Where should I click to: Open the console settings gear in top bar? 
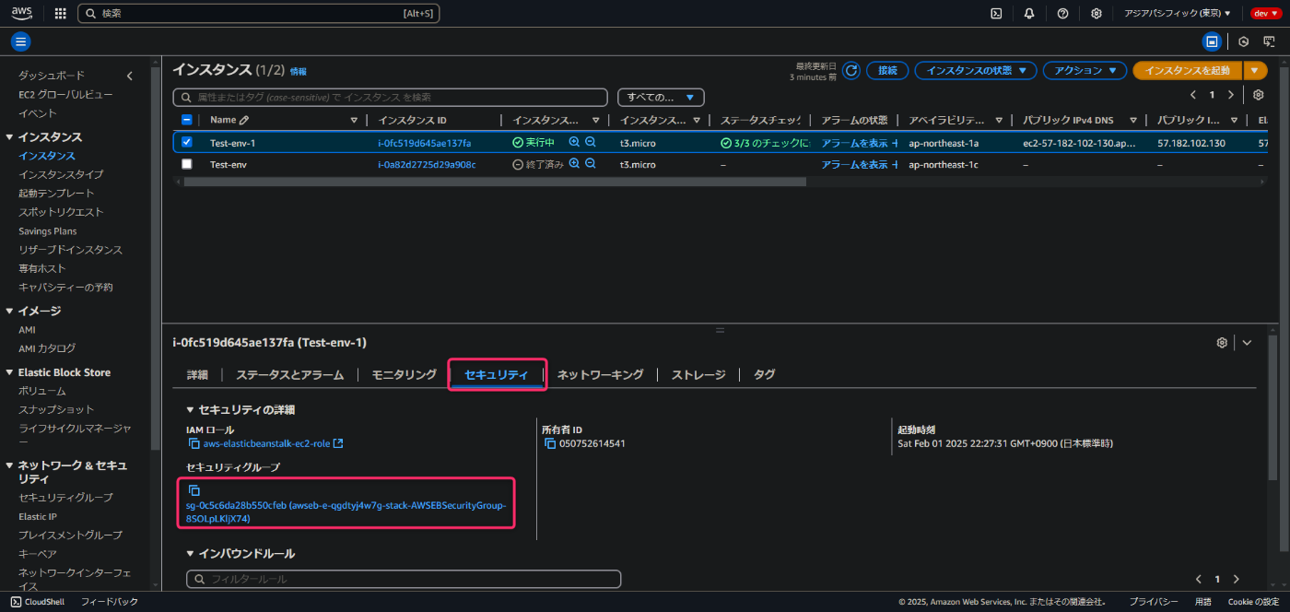click(x=1096, y=13)
